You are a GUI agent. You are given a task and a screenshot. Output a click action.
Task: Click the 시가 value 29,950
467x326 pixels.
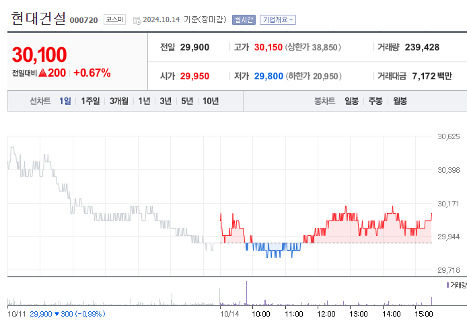pyautogui.click(x=194, y=76)
